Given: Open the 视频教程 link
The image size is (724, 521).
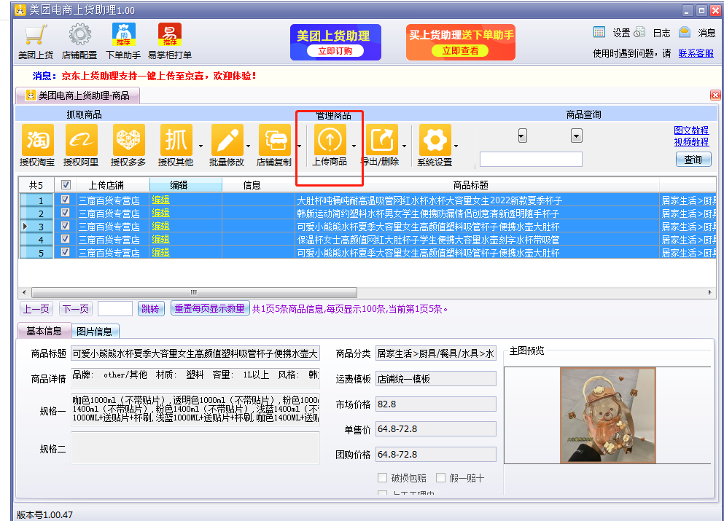Looking at the screenshot, I should pyautogui.click(x=691, y=142).
